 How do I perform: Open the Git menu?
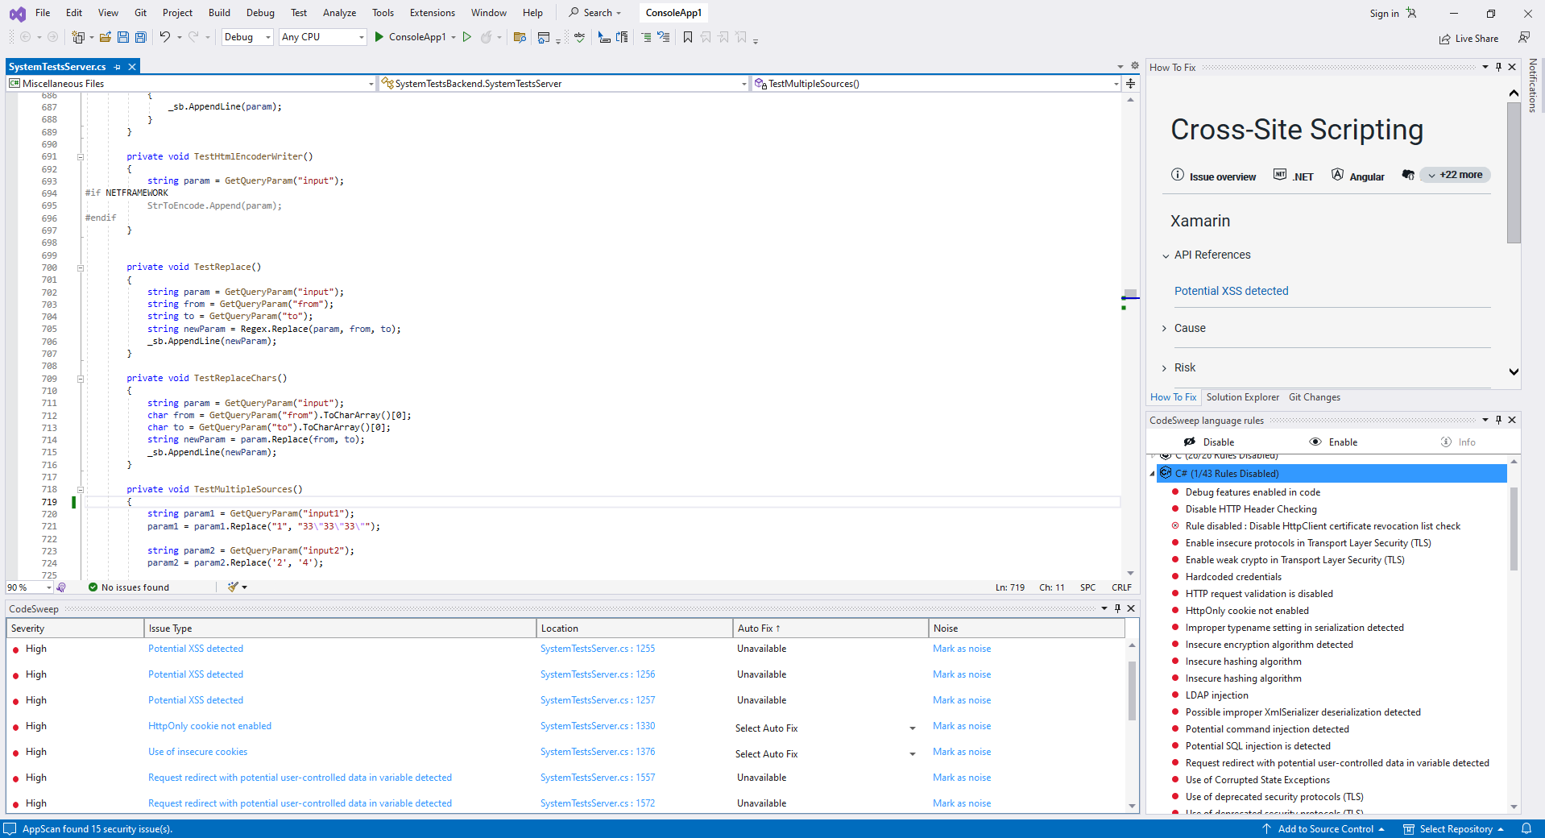[141, 13]
